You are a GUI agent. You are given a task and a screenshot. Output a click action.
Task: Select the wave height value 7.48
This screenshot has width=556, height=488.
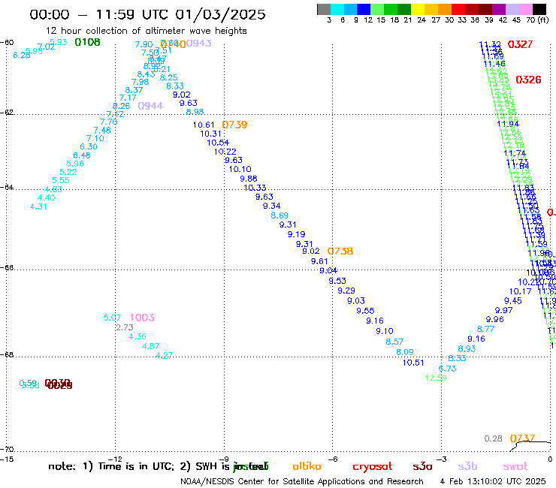point(102,130)
